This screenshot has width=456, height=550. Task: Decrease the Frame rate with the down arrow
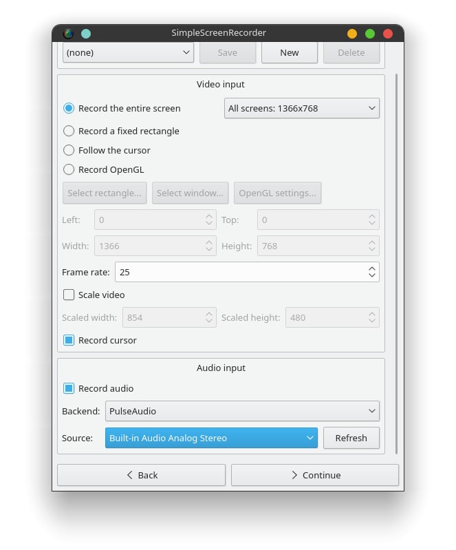pyautogui.click(x=372, y=275)
